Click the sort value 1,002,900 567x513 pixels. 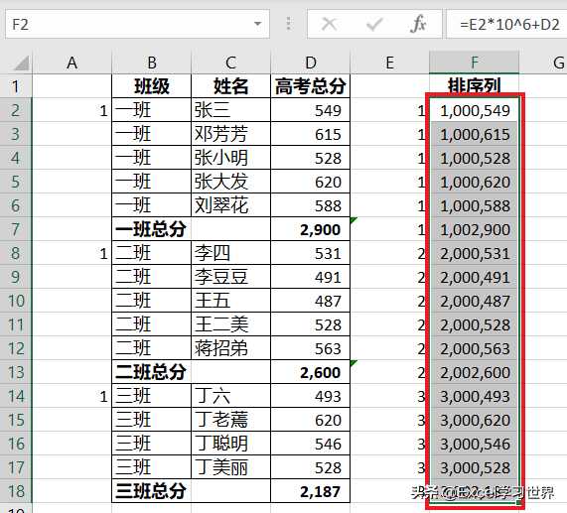[x=474, y=229]
